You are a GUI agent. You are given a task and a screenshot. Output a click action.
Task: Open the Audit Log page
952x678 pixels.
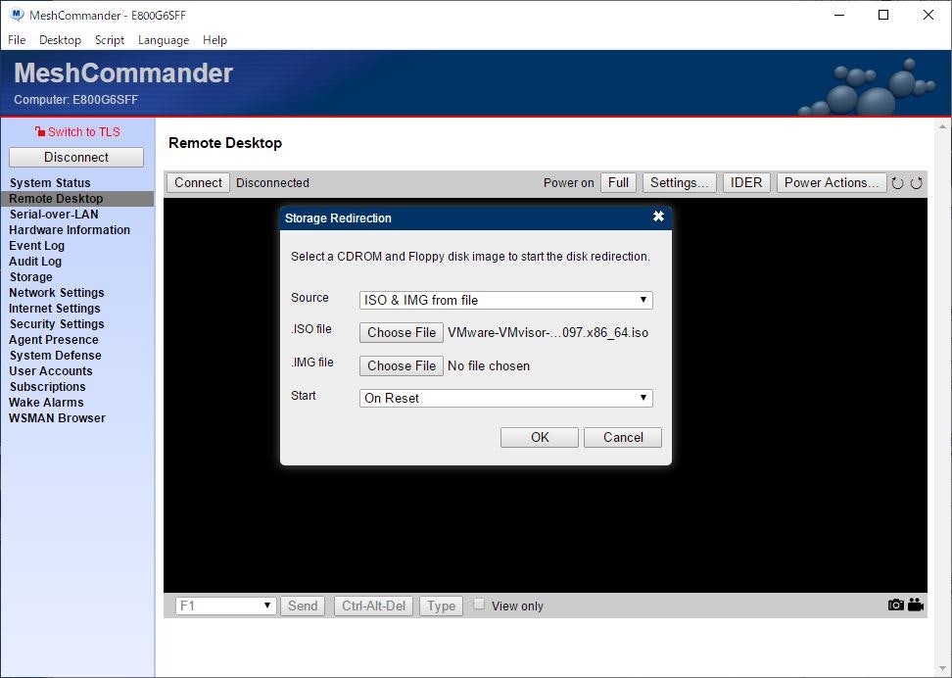(35, 262)
